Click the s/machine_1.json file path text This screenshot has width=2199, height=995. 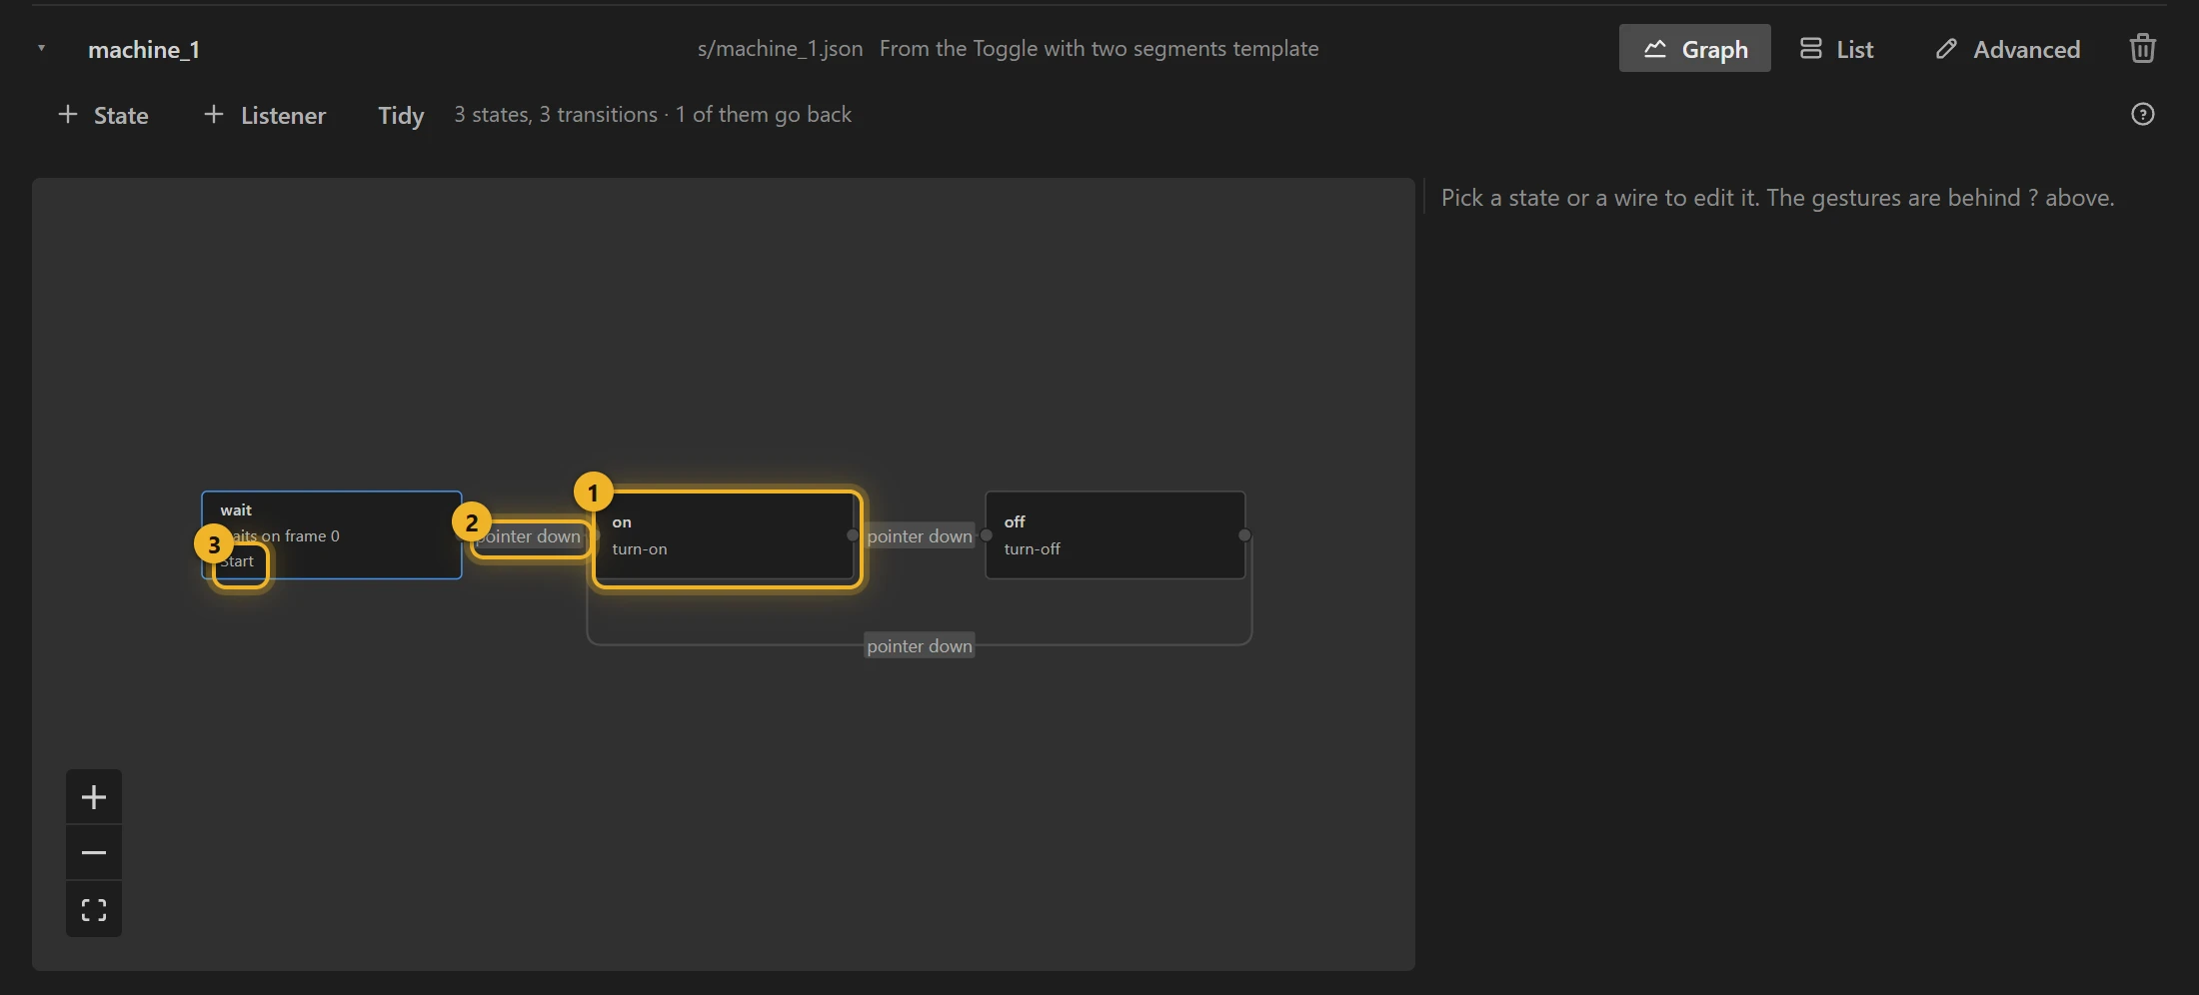click(780, 48)
